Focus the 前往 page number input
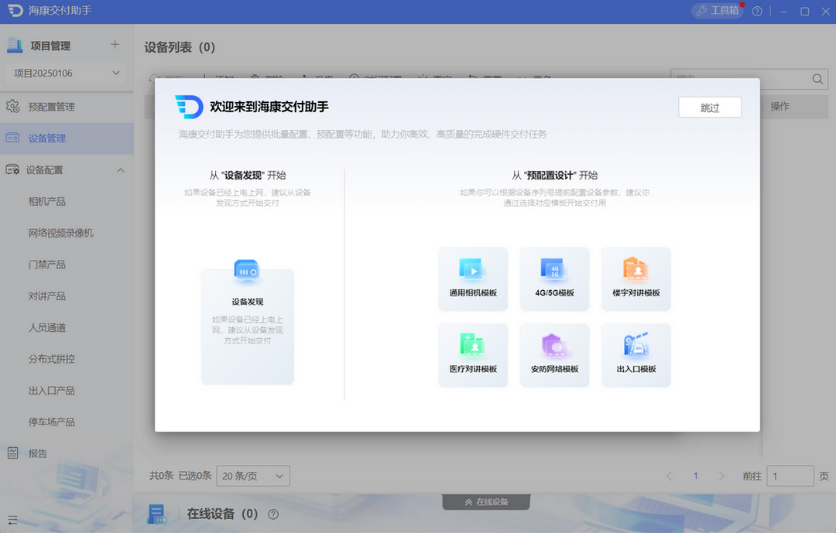Viewport: 836px width, 533px height. (790, 476)
